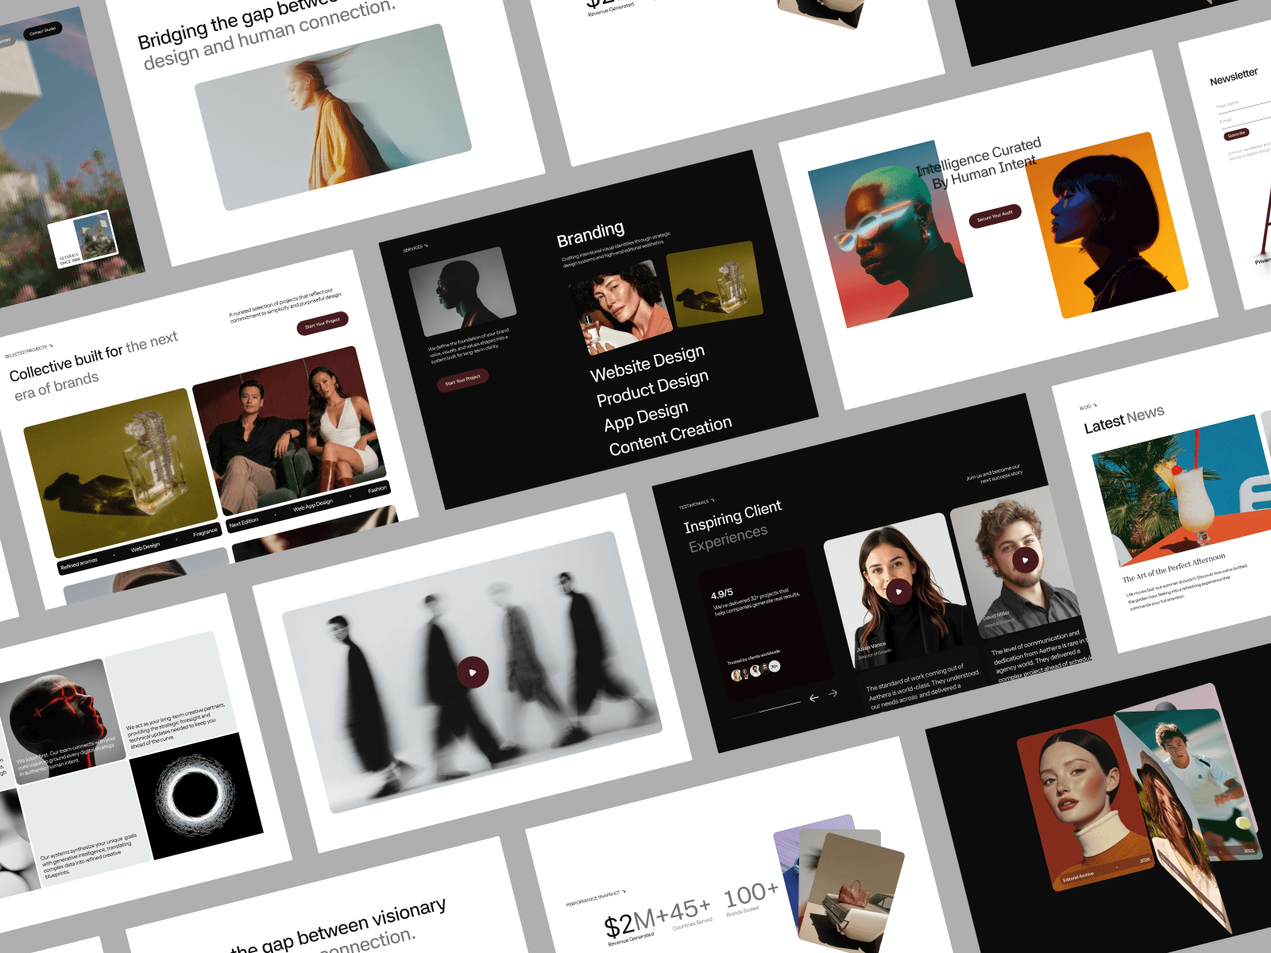Click the "Julian Vance" name caption
Viewport: 1271px width, 953px height.
871,646
